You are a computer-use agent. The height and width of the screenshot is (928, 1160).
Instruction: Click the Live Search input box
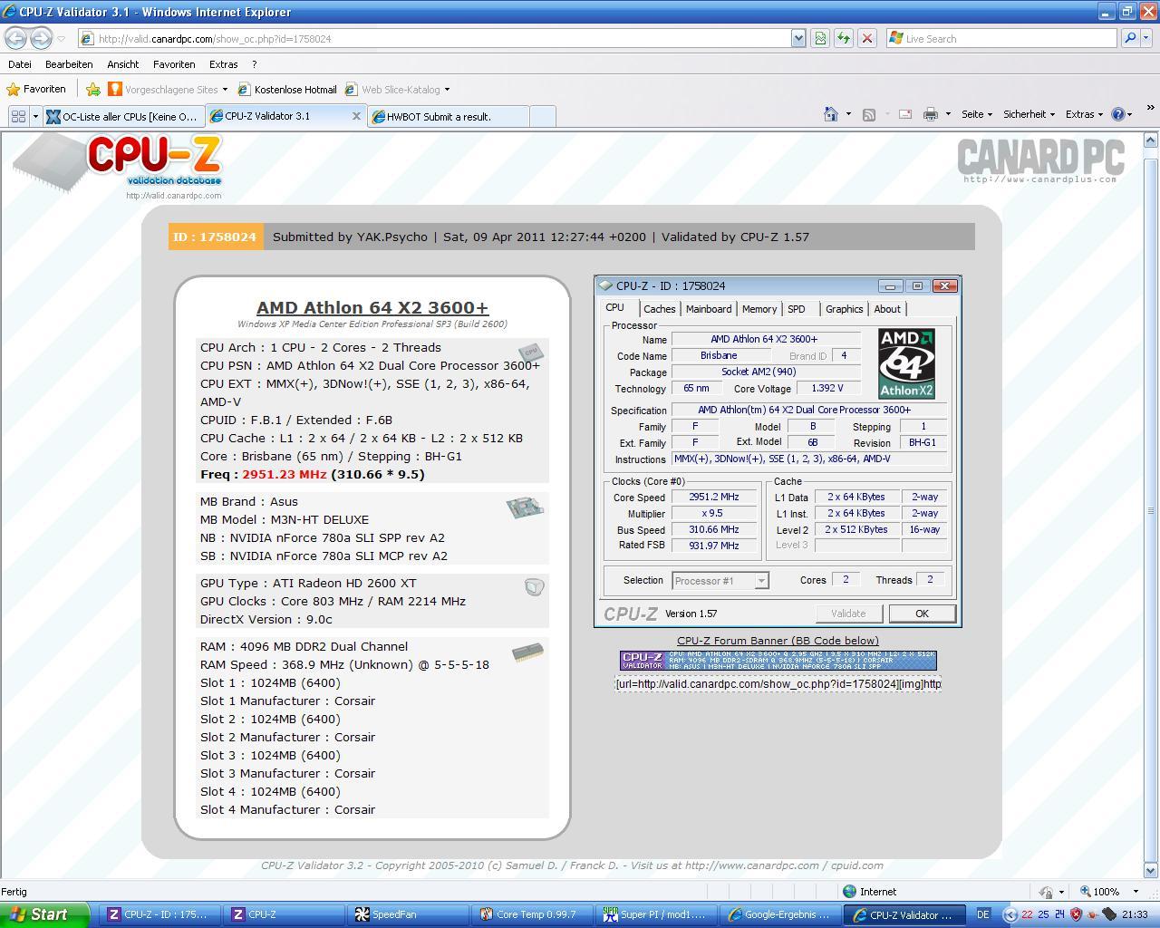[1001, 38]
